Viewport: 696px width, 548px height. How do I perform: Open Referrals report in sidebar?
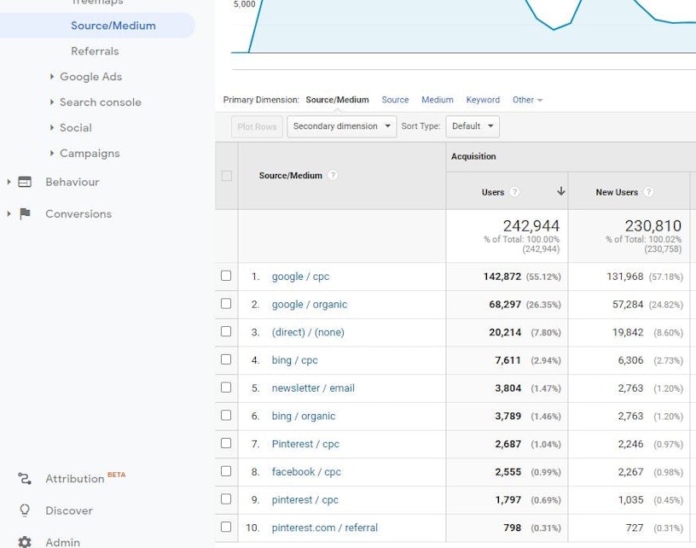point(95,51)
